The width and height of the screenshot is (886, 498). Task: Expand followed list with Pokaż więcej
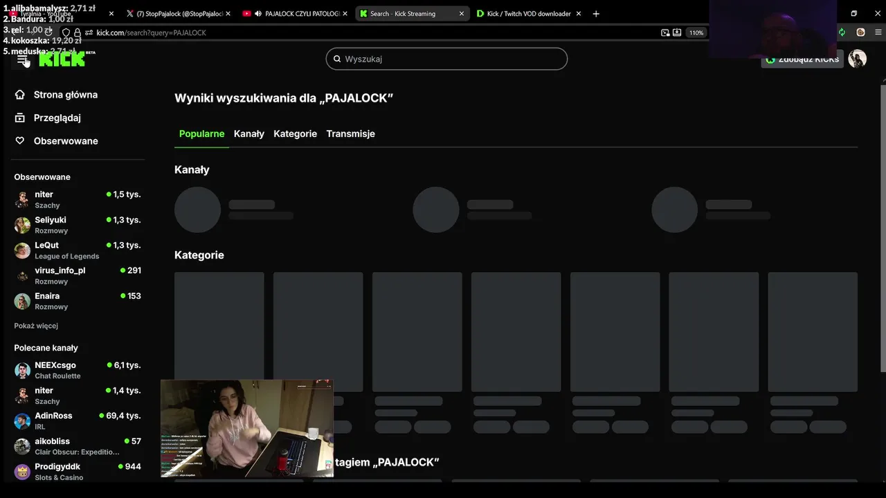(36, 326)
